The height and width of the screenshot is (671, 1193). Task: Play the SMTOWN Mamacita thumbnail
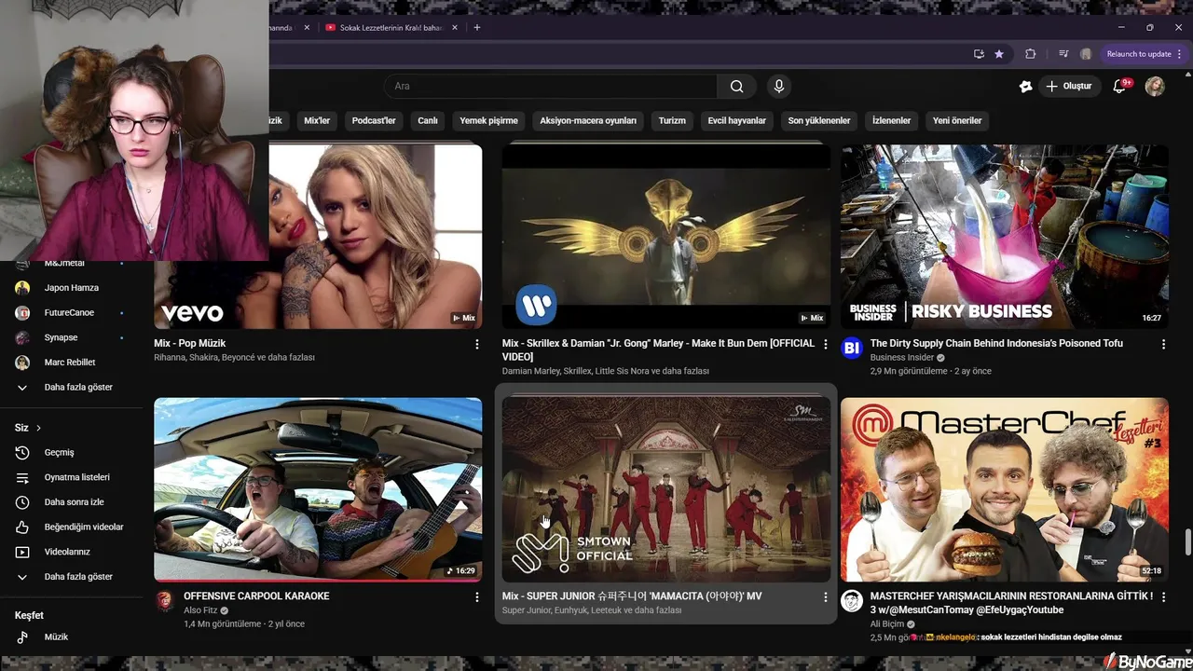tap(665, 489)
